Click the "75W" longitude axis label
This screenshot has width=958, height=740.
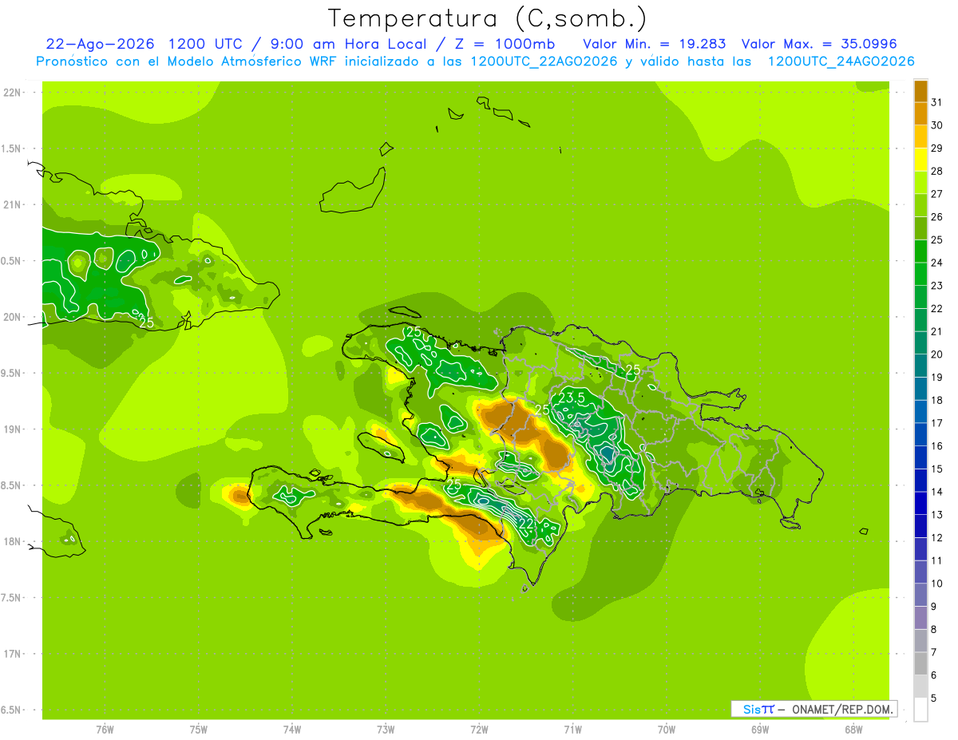(198, 729)
